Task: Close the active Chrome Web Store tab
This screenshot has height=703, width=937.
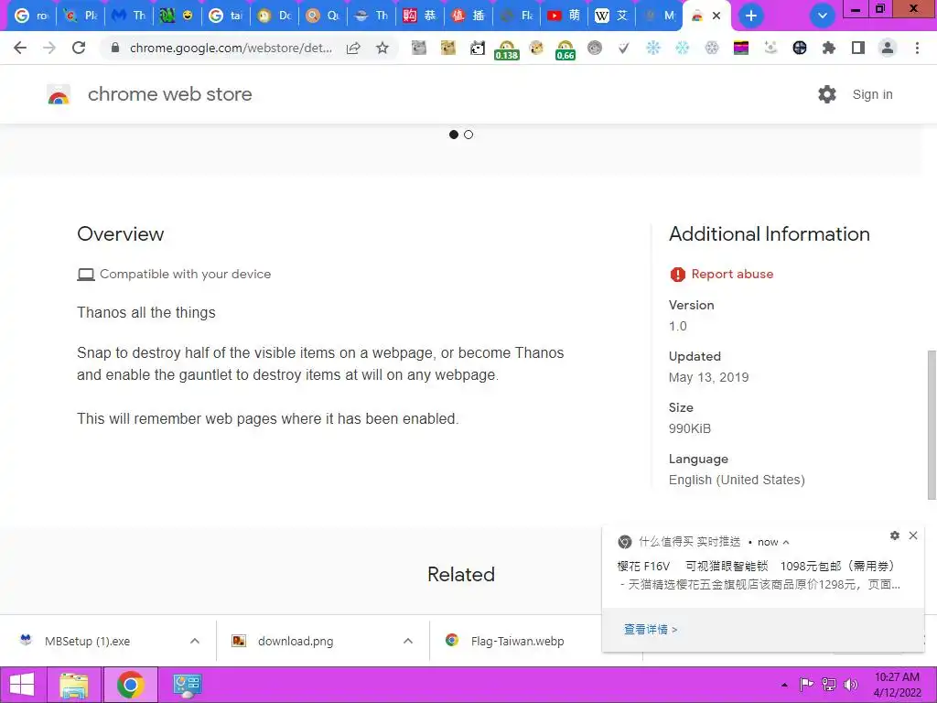Action: 716,16
